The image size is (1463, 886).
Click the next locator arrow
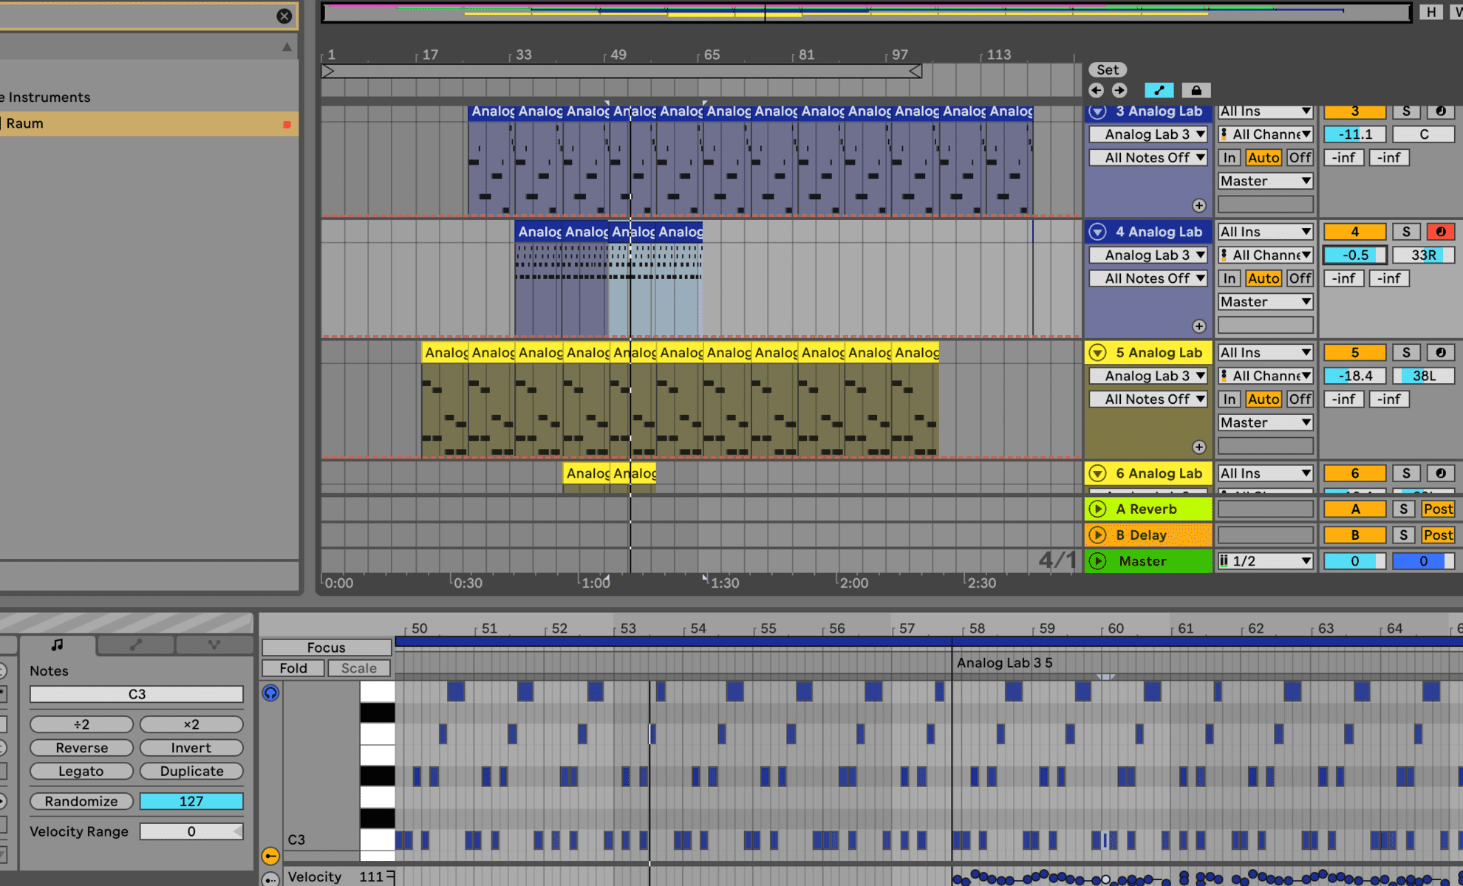(1120, 90)
